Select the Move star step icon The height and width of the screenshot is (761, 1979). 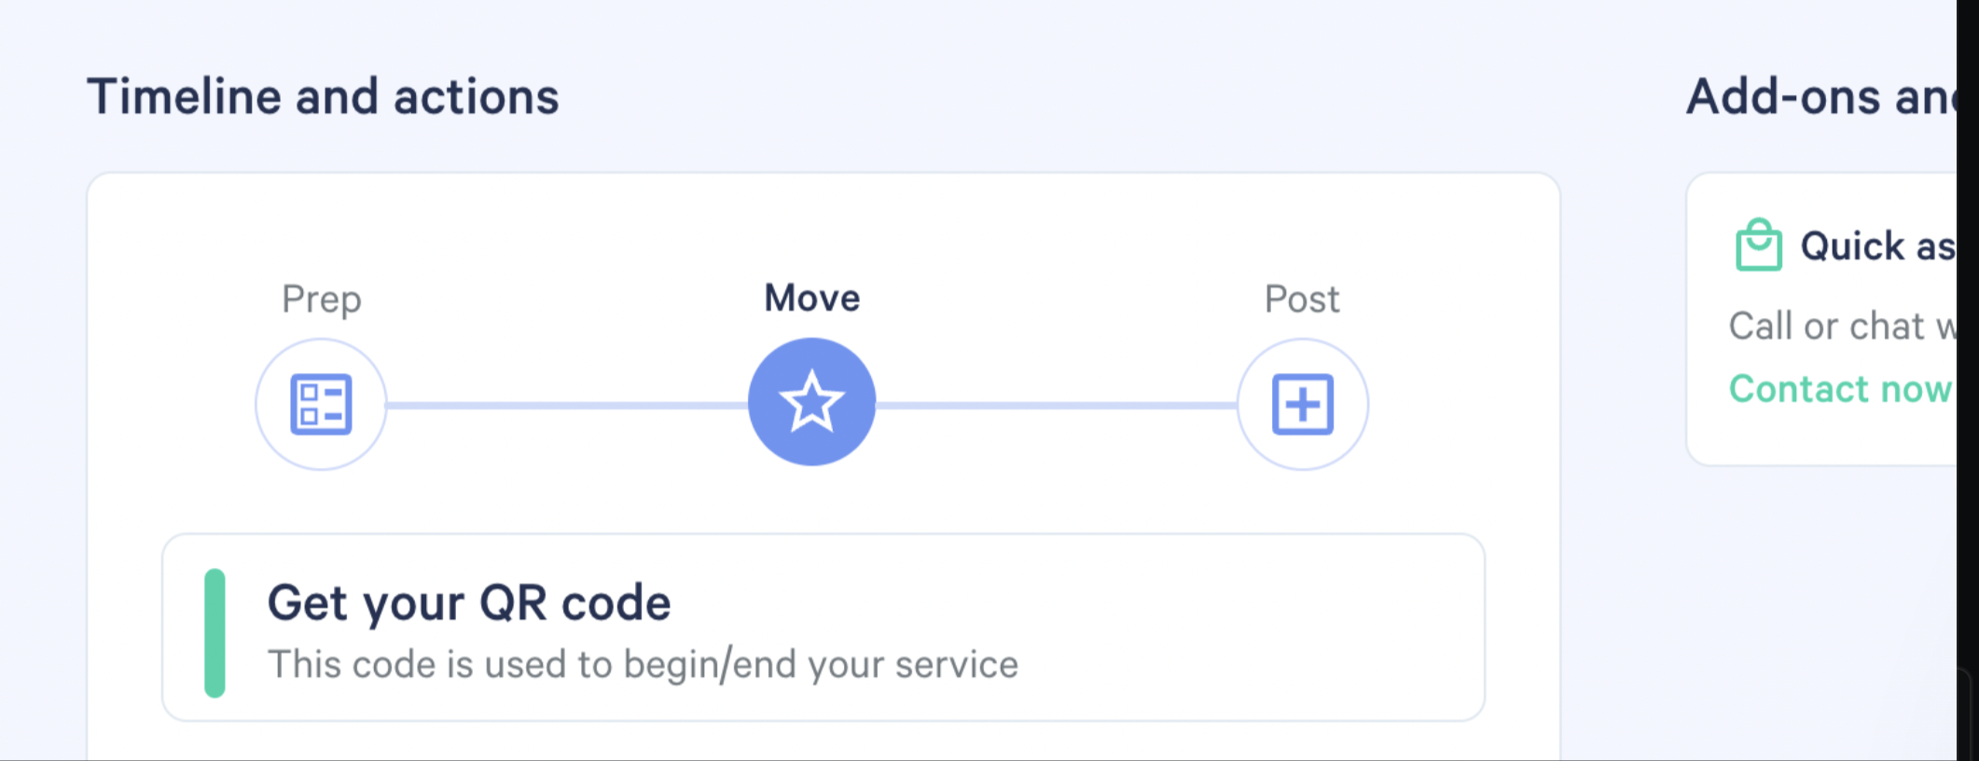[811, 402]
